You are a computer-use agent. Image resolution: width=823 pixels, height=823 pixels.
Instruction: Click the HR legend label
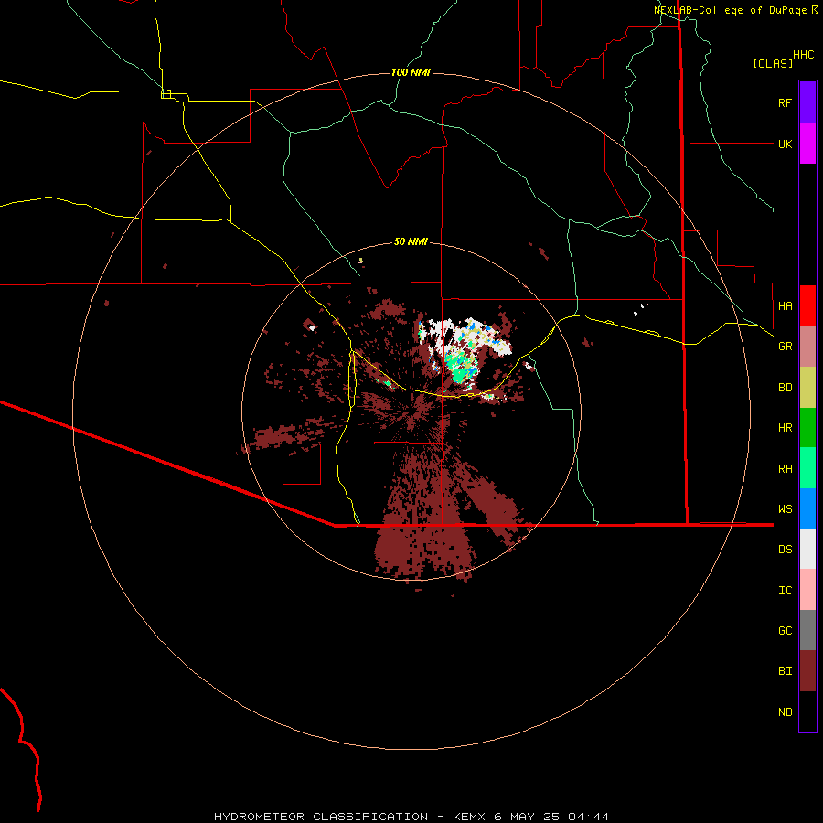(x=785, y=428)
